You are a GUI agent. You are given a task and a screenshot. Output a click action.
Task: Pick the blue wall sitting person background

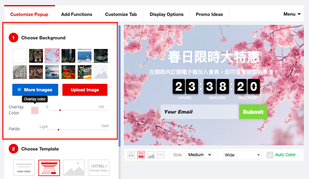click(x=85, y=56)
